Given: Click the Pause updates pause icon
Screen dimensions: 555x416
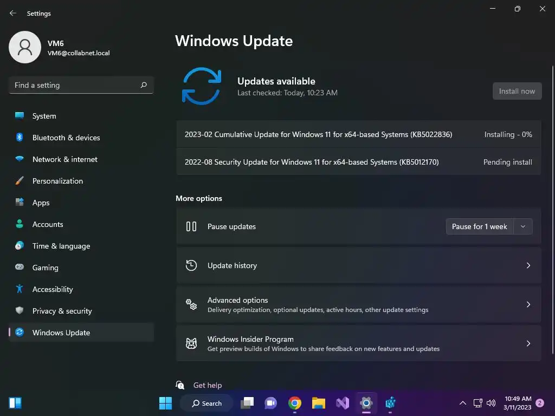Looking at the screenshot, I should [191, 226].
